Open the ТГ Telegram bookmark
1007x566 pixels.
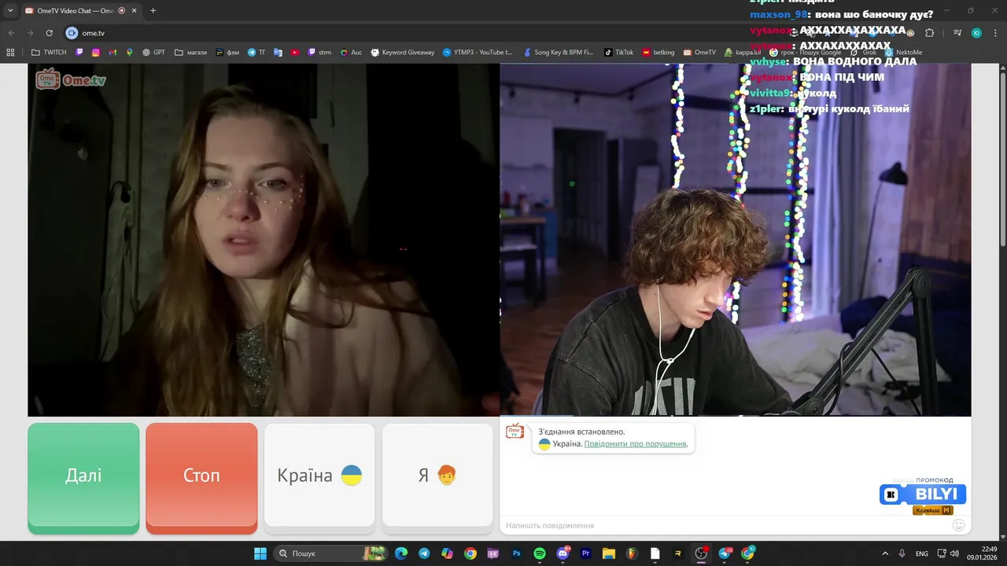(256, 53)
